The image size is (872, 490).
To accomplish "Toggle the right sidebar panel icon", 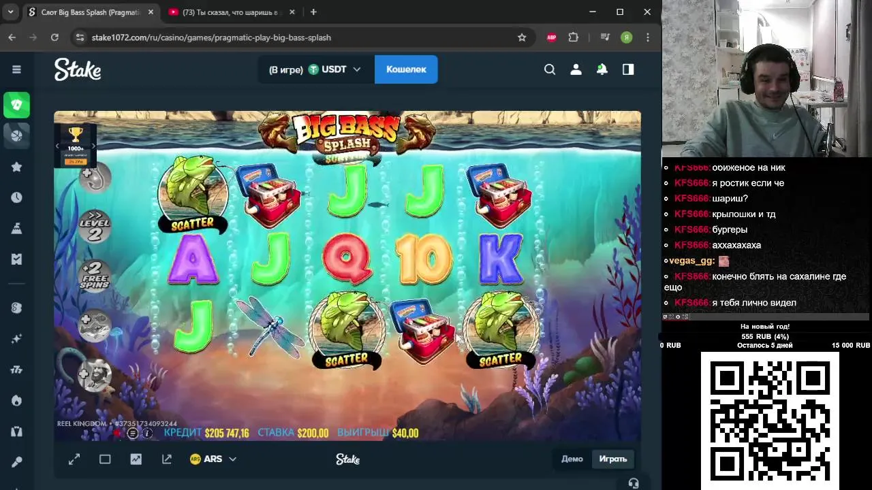I will [628, 69].
